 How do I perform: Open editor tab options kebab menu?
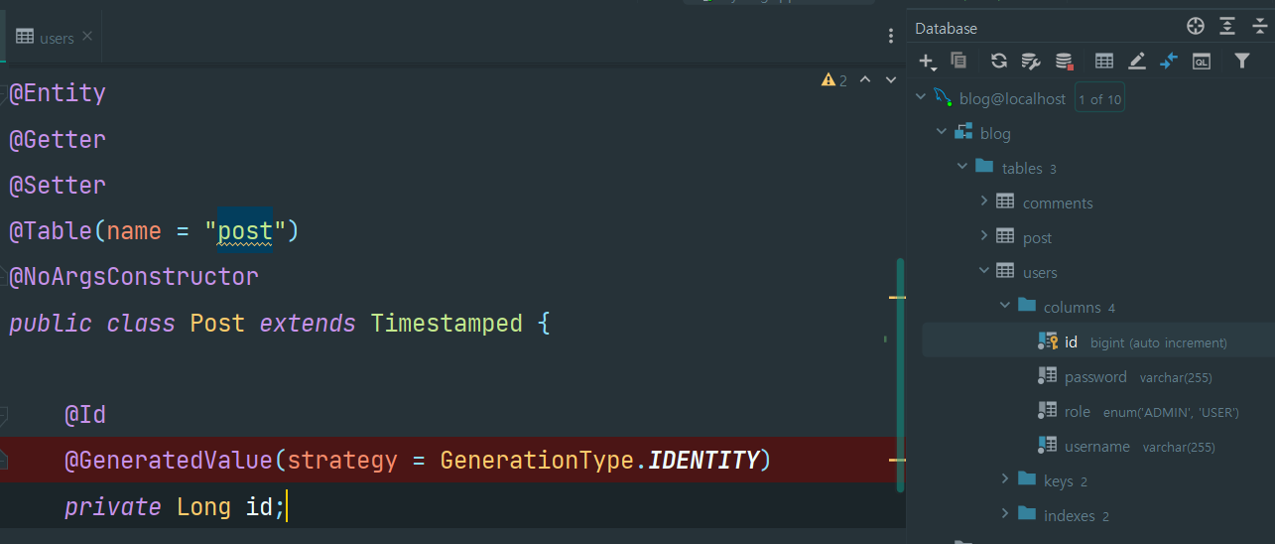891,36
